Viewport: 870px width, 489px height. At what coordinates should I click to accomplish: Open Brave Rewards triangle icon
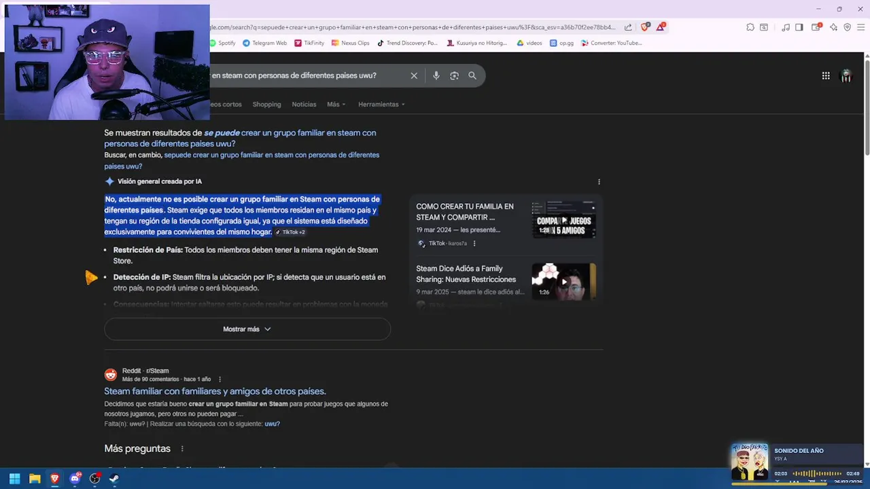point(660,27)
